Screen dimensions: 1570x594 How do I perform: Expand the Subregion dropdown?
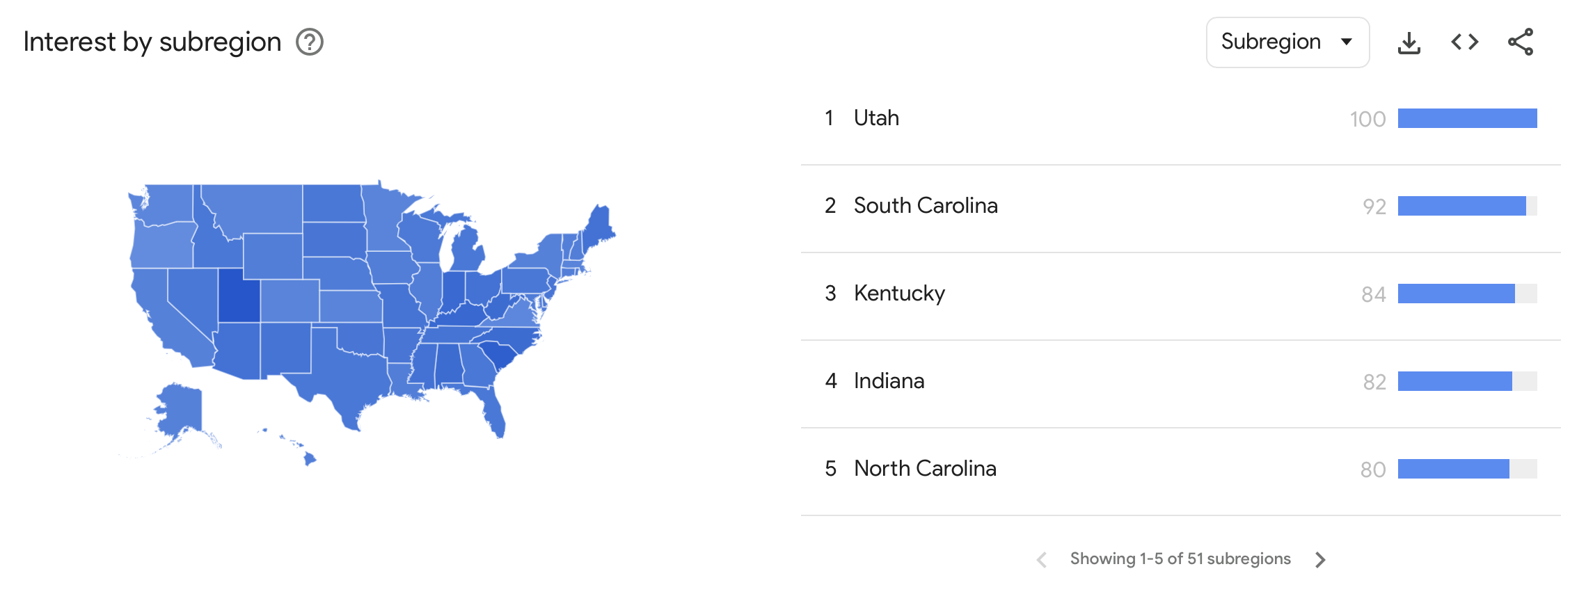(1287, 42)
